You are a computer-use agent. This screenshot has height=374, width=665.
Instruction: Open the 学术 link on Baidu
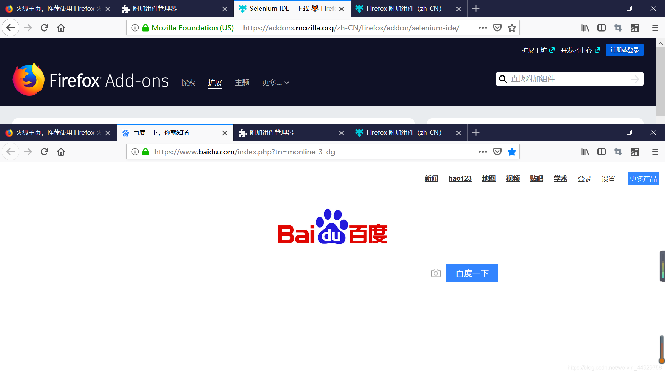(560, 179)
